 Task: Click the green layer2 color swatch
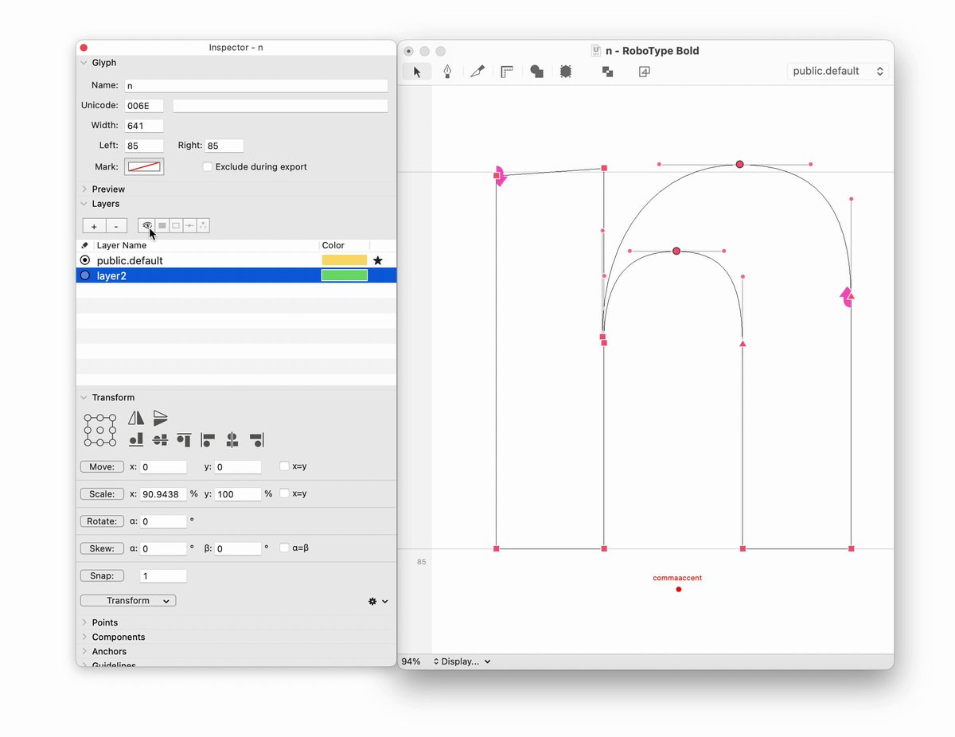tap(345, 275)
